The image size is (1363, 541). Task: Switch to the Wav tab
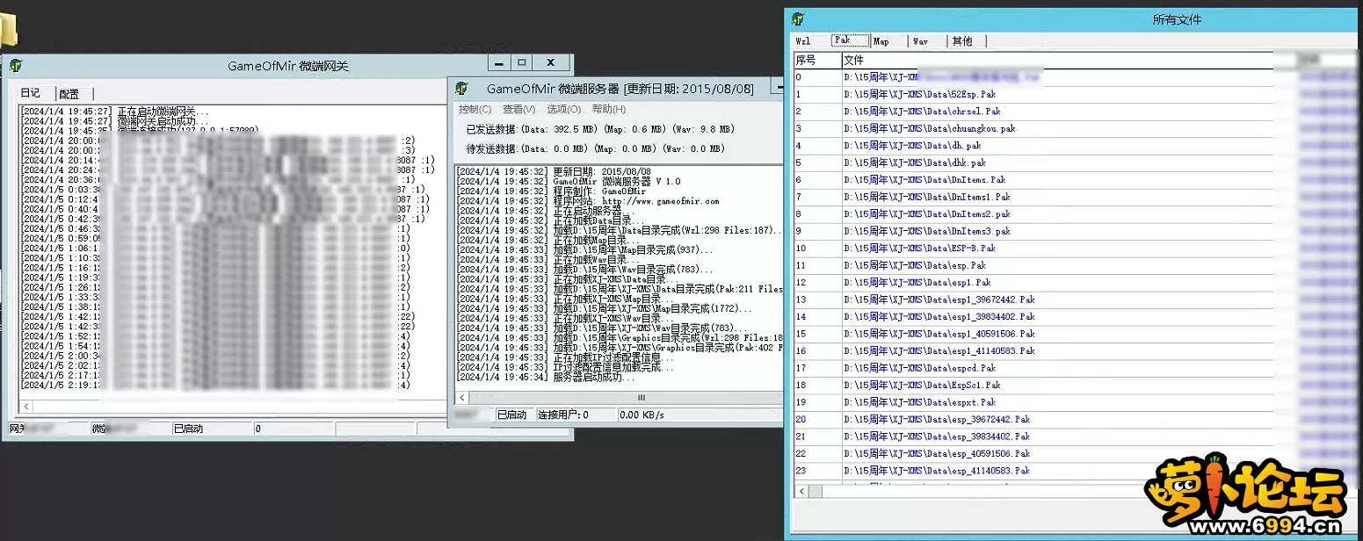pos(919,41)
